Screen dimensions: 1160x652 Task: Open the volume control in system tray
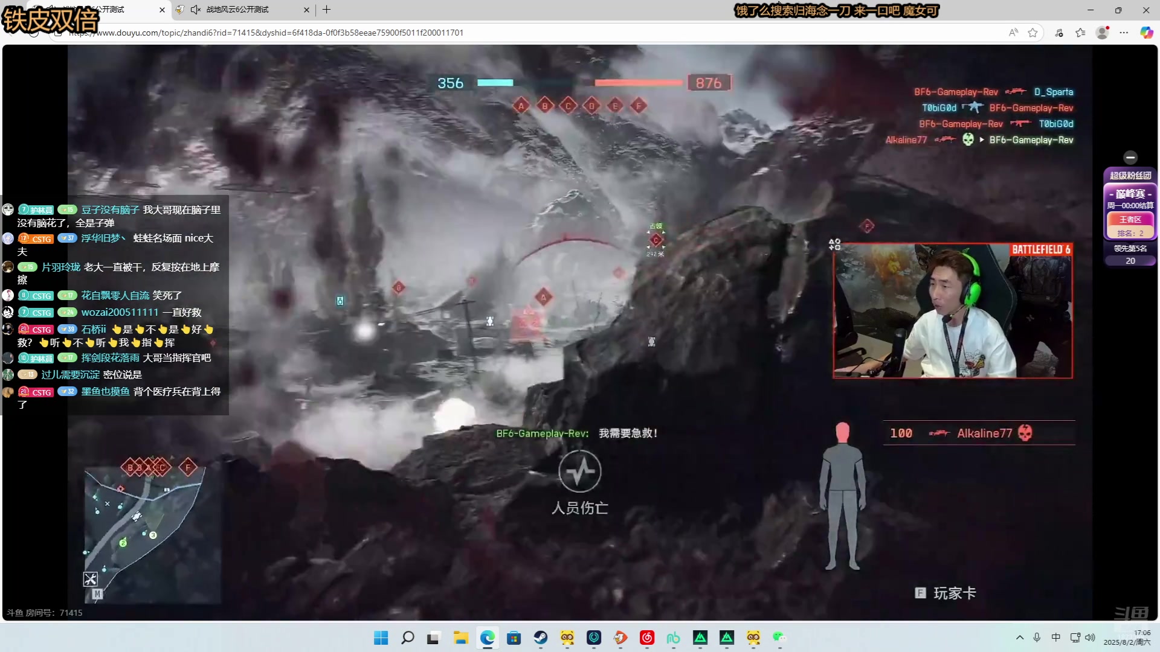pyautogui.click(x=1090, y=638)
